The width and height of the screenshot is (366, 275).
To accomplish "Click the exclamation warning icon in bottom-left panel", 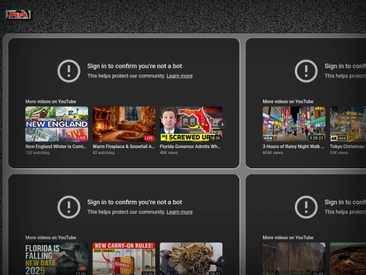I will click(x=69, y=207).
